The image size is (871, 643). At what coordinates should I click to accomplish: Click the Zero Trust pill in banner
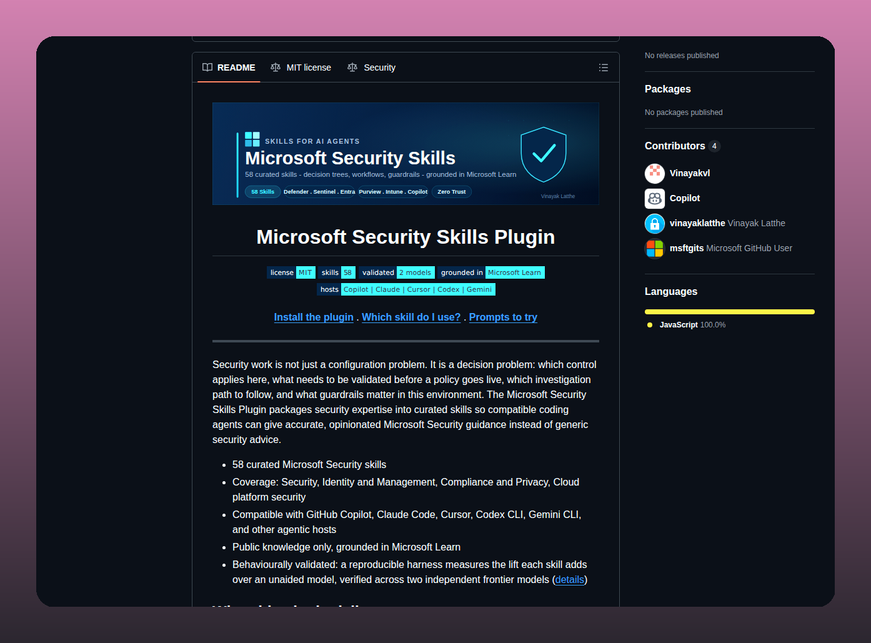pos(452,192)
